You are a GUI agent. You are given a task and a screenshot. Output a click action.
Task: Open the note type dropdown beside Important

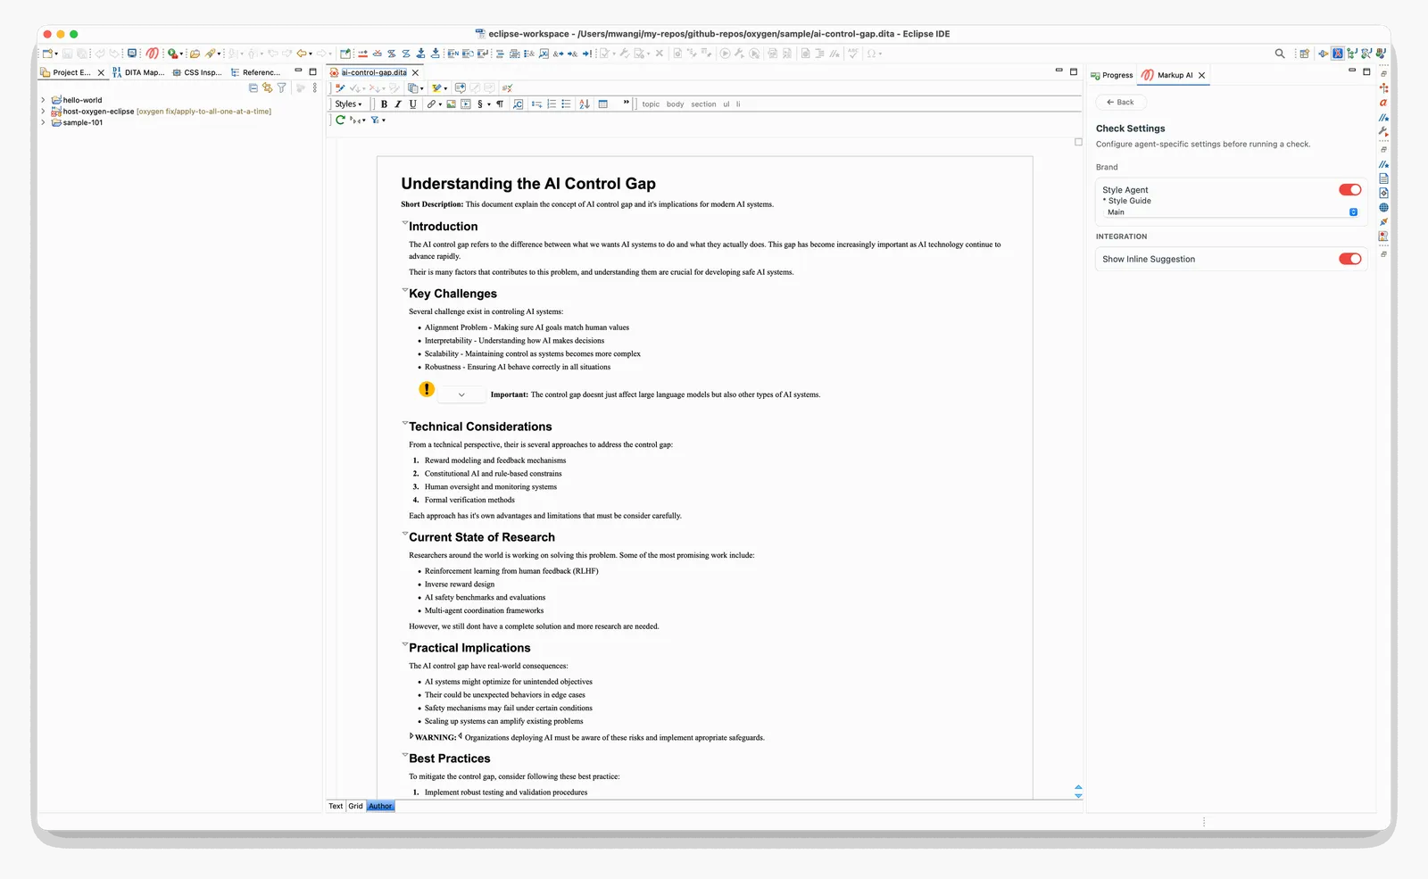(x=461, y=394)
